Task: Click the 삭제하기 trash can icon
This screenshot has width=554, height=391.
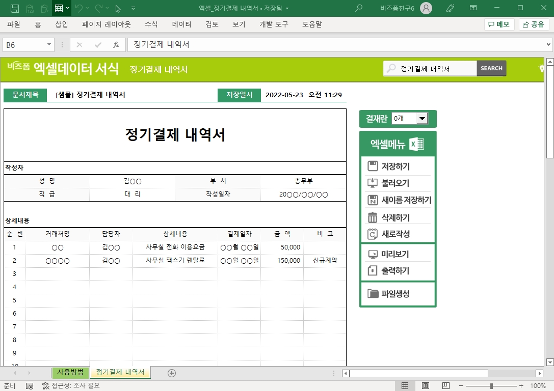Action: click(373, 217)
